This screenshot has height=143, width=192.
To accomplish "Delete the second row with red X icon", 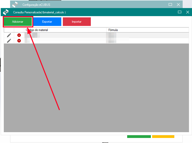I will tap(19, 41).
